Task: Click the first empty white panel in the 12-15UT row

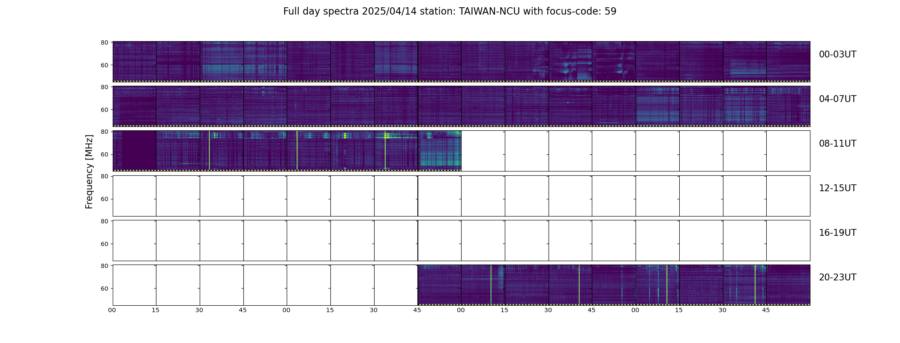Action: (x=135, y=196)
